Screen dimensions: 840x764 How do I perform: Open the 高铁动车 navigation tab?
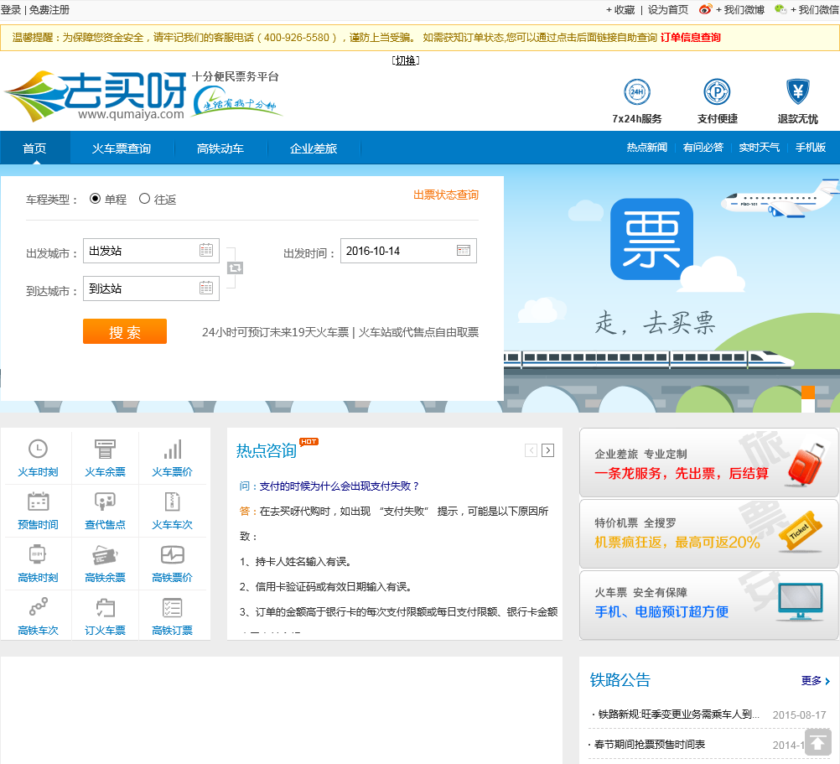point(220,148)
